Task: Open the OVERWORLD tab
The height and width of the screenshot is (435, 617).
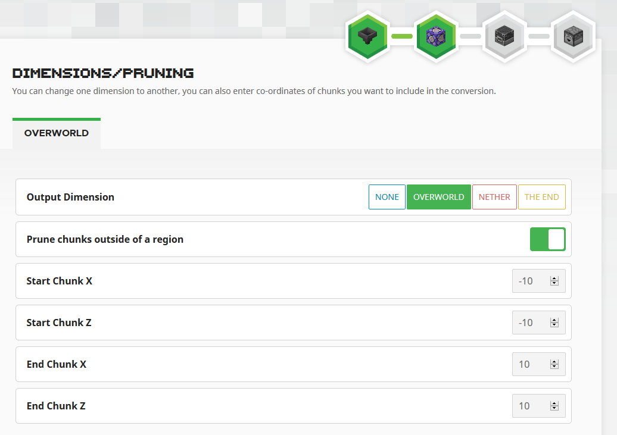Action: [57, 133]
